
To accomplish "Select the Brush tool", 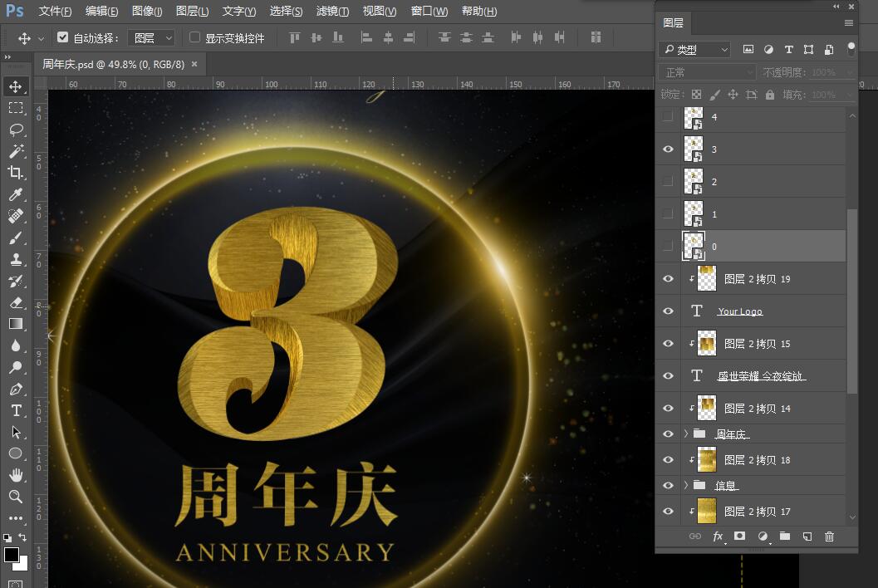I will click(x=16, y=238).
